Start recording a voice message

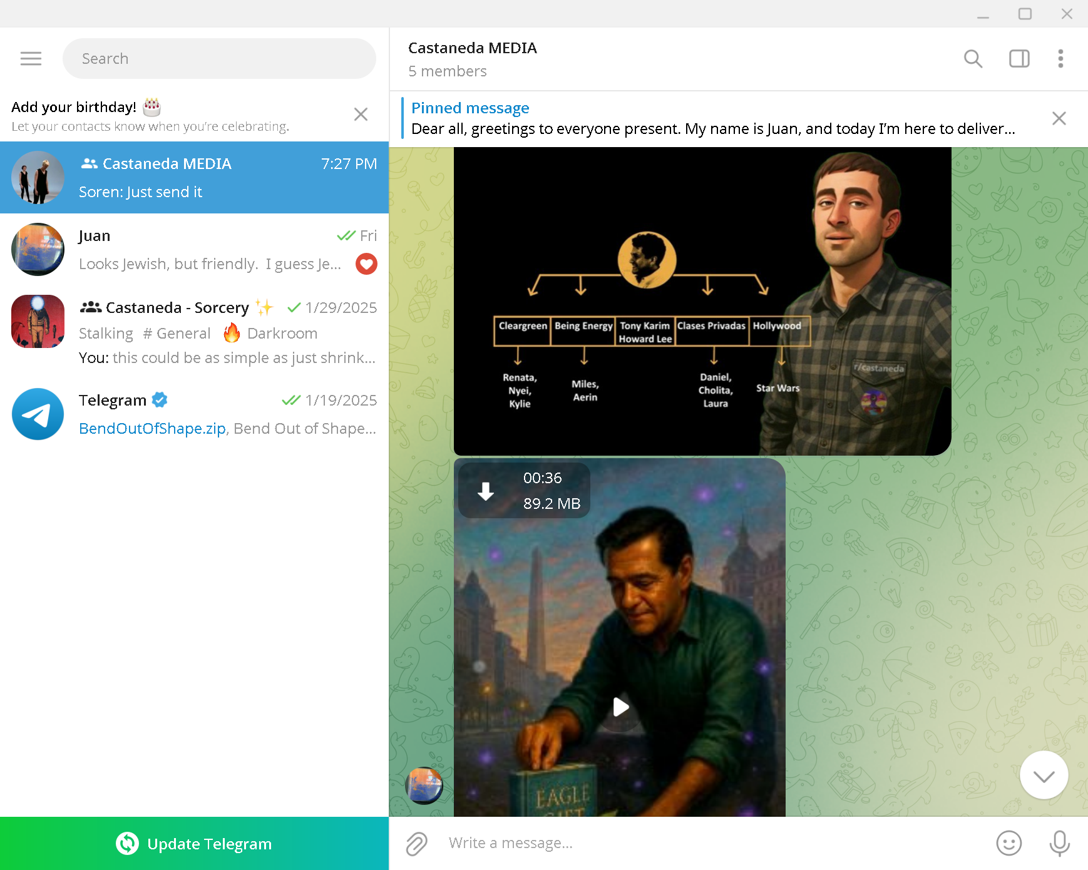point(1059,844)
